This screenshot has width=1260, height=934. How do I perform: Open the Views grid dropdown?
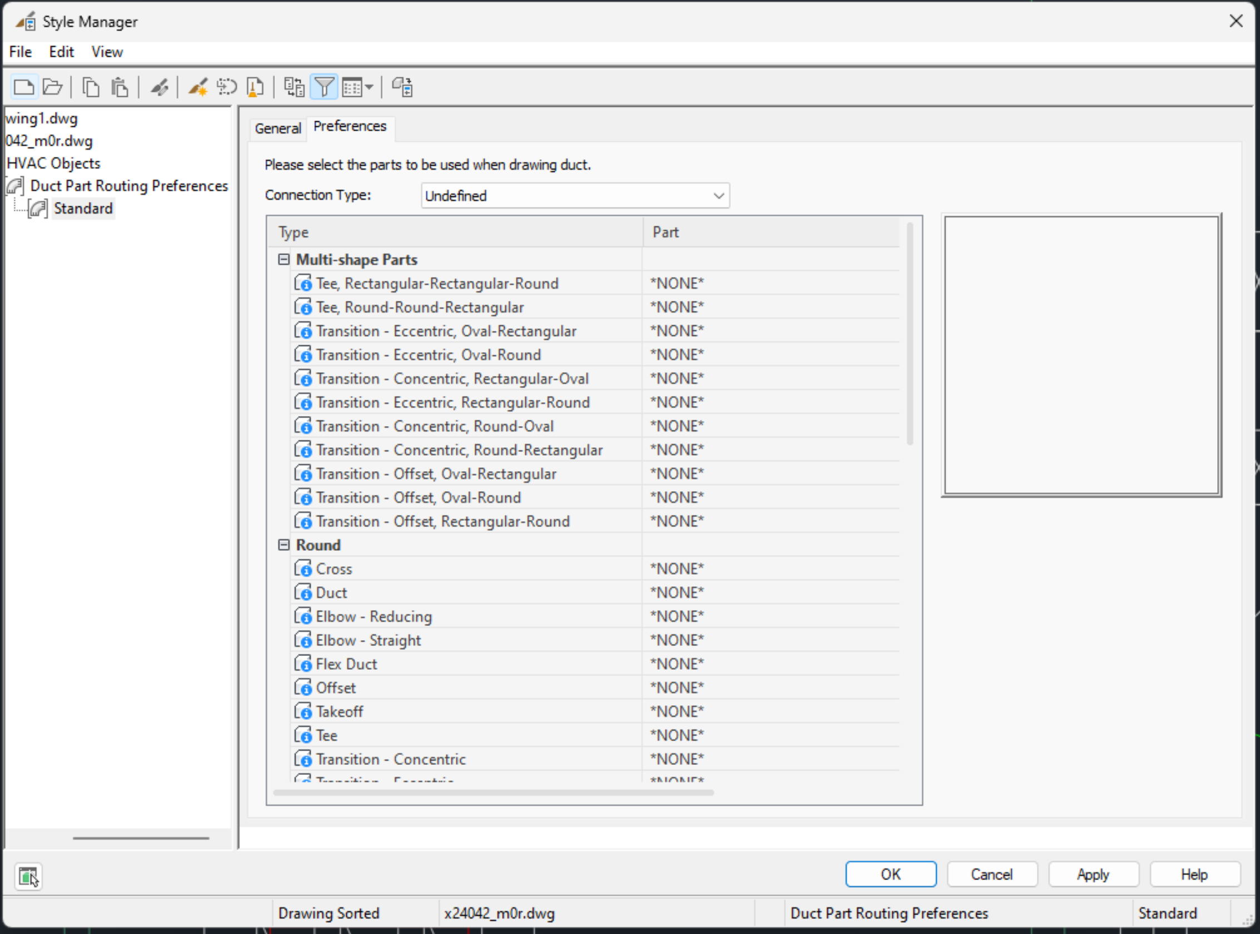(x=357, y=87)
